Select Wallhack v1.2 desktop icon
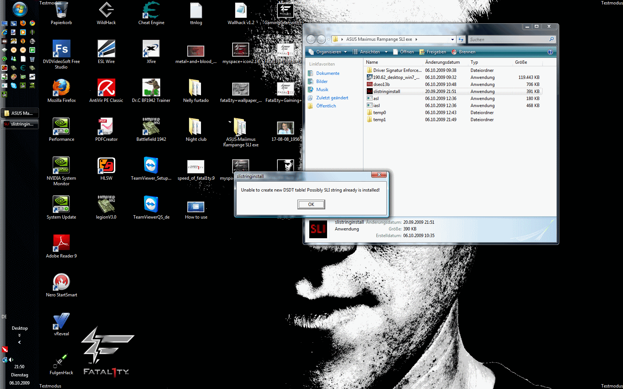 pos(241,13)
